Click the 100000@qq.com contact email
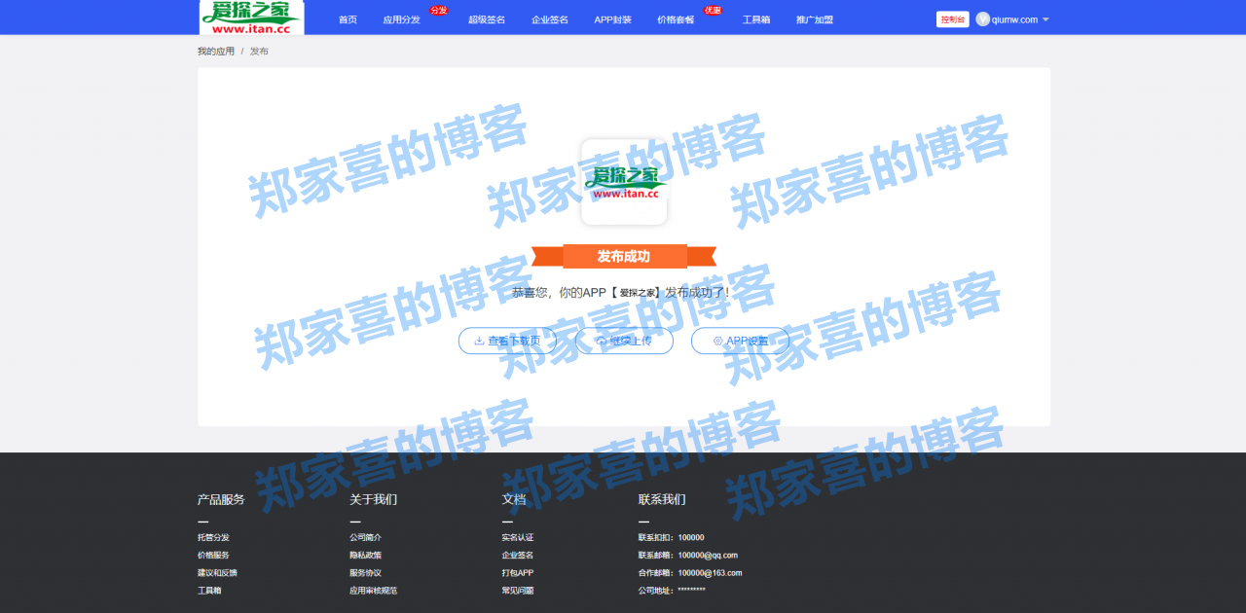Viewport: 1246px width, 613px height. pos(708,555)
